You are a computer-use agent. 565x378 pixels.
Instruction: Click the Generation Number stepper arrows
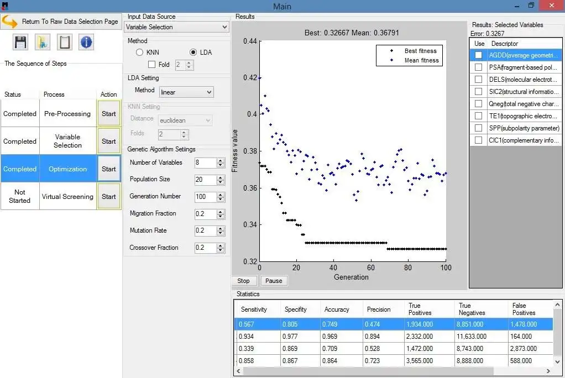221,197
